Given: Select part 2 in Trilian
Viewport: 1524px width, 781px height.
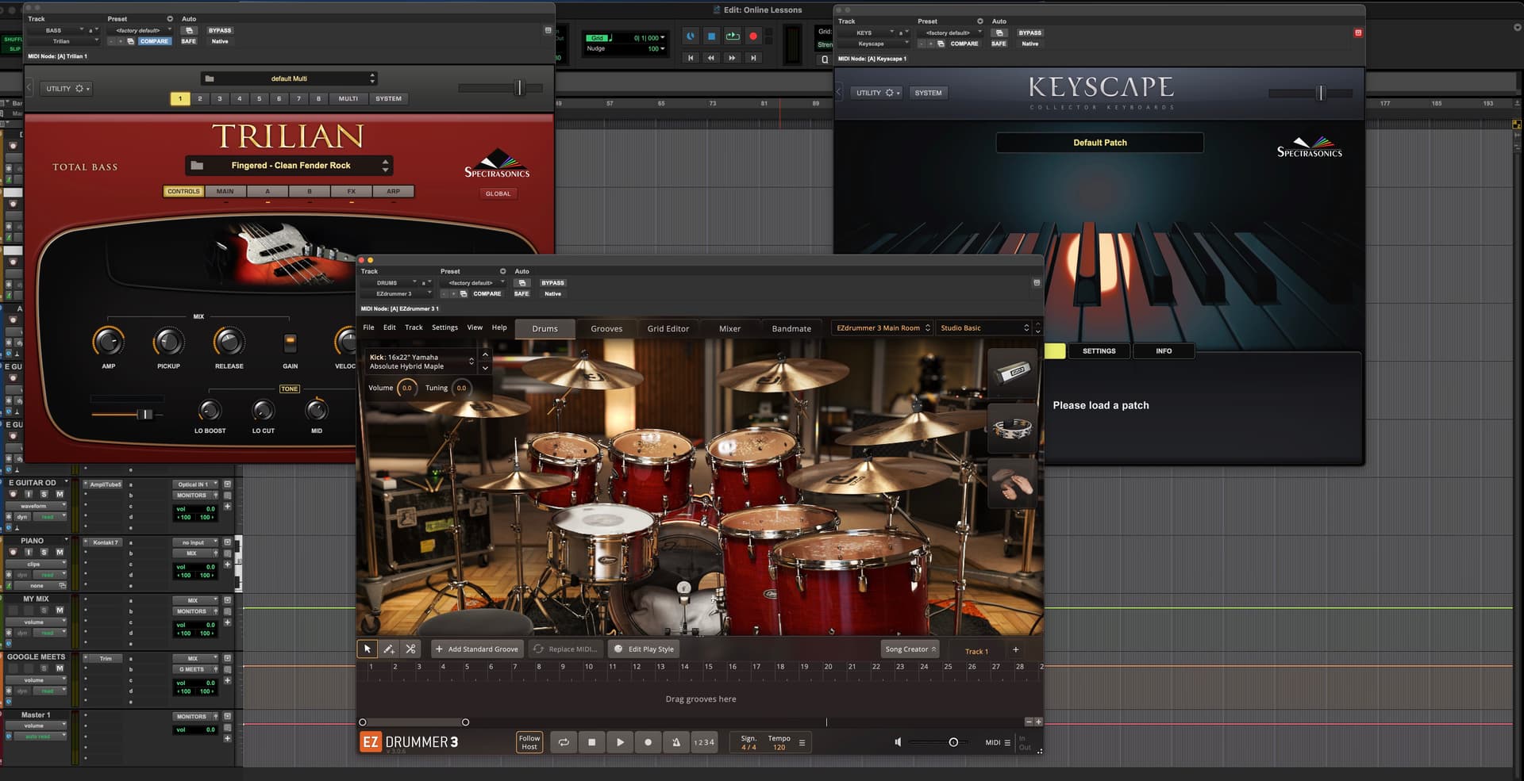Looking at the screenshot, I should click(x=200, y=99).
